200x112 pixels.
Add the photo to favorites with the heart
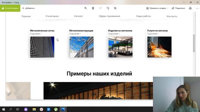(x=100, y=8)
